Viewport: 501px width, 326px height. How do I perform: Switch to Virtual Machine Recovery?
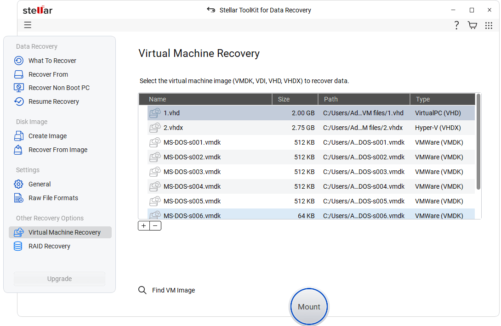(64, 232)
